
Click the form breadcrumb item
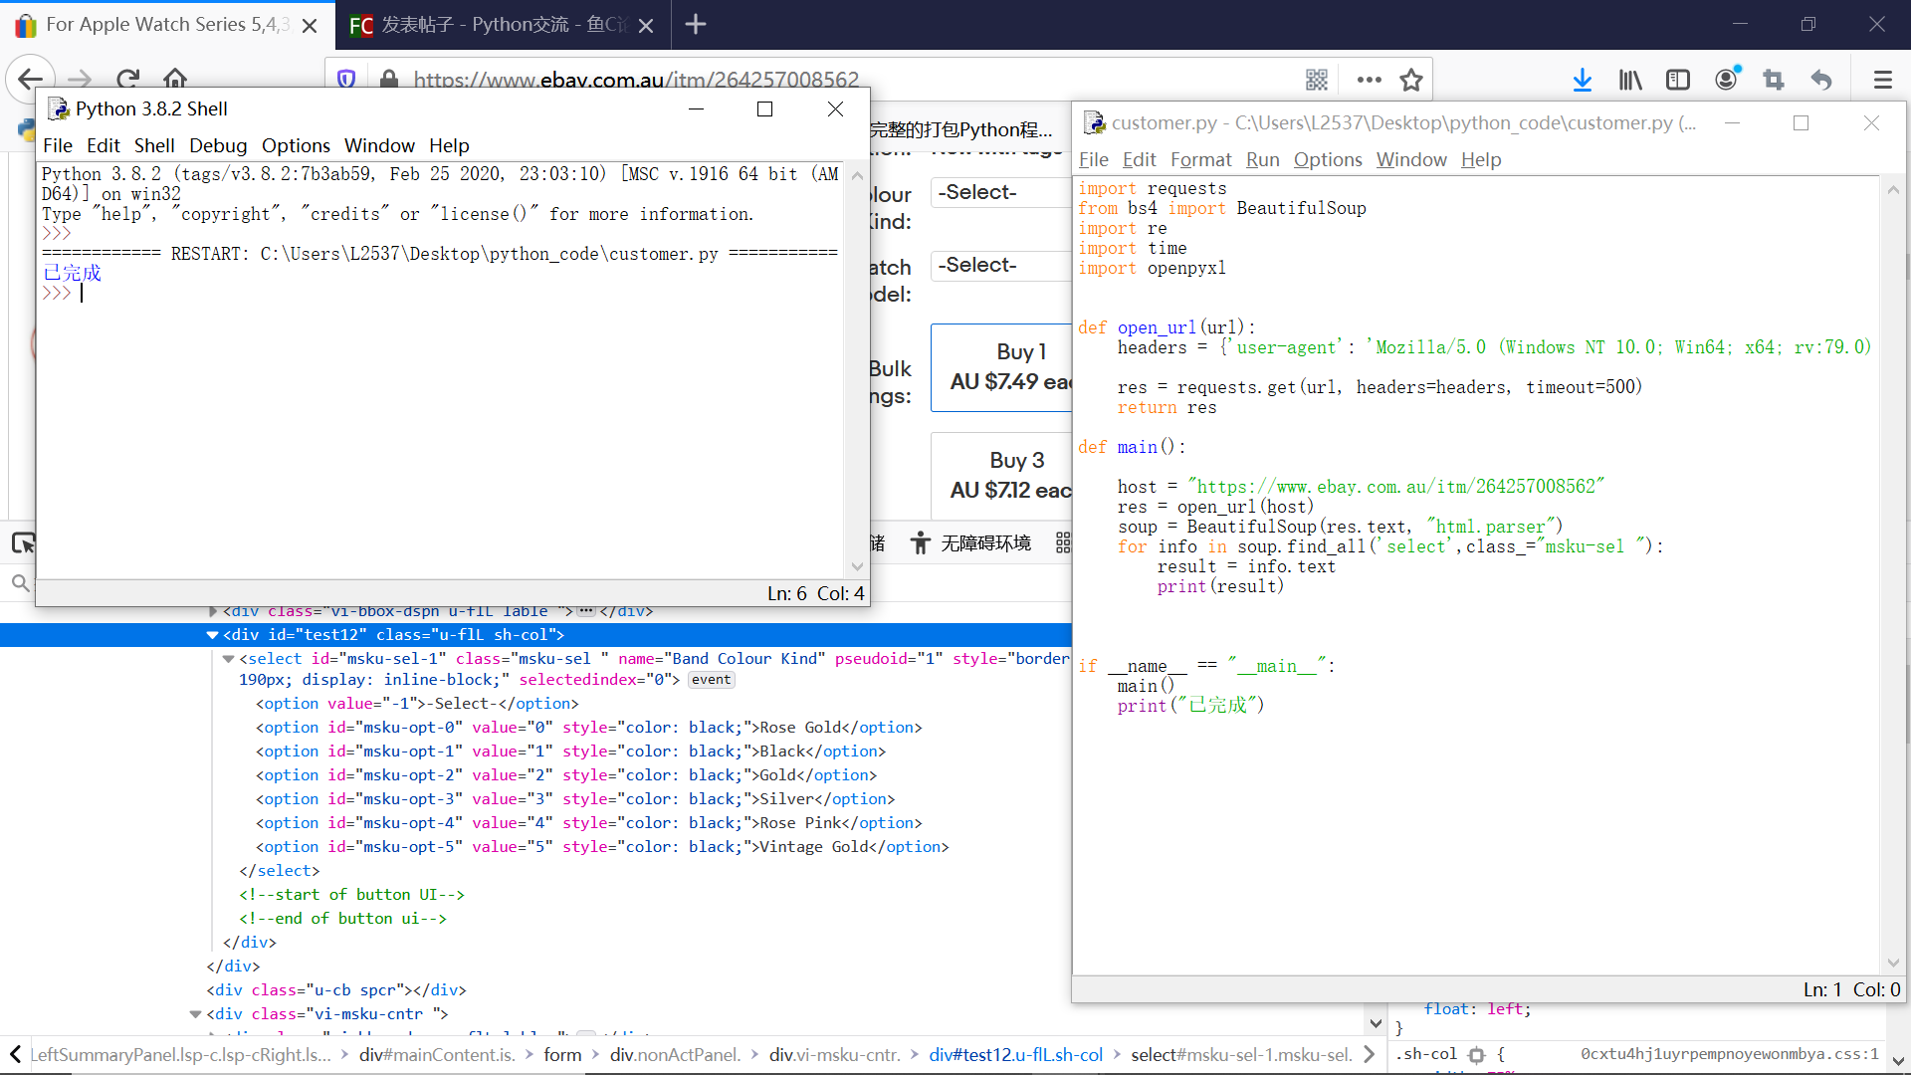coord(562,1054)
